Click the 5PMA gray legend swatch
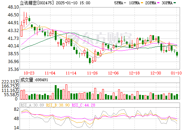 (125, 3)
